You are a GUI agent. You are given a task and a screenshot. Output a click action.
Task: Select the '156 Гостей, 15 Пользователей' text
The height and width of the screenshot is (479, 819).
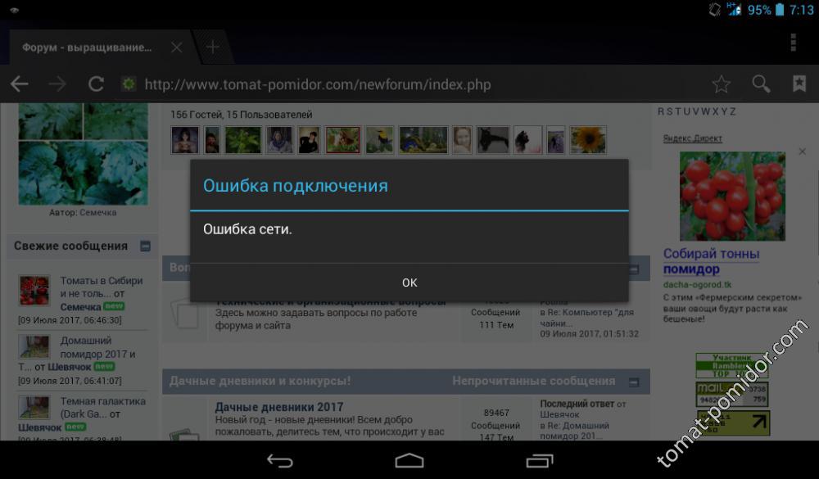click(242, 115)
